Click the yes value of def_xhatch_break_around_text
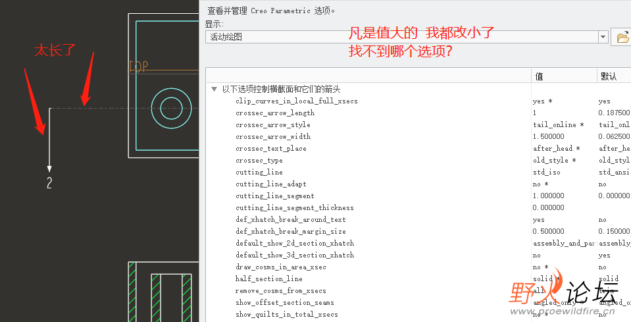The width and height of the screenshot is (631, 322). pos(538,220)
